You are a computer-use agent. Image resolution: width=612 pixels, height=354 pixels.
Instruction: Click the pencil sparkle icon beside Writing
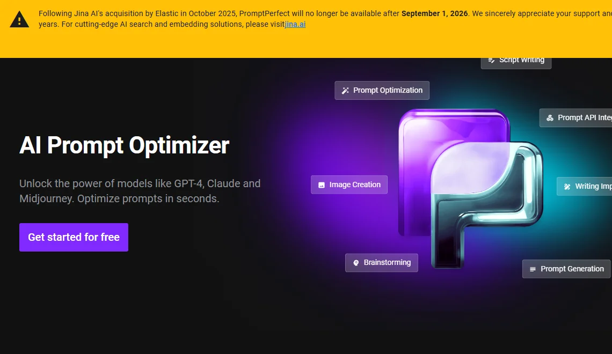click(567, 187)
